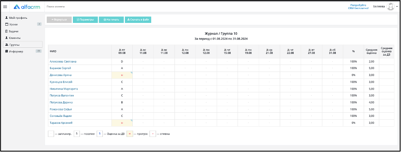This screenshot has width=401, height=152.
Task: Click lesson icon in пт 09.08 header
Action: pyautogui.click(x=120, y=50)
